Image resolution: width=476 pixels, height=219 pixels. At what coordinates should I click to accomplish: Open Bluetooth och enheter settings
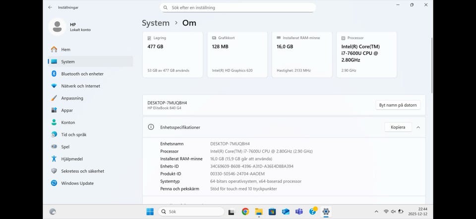pyautogui.click(x=90, y=74)
